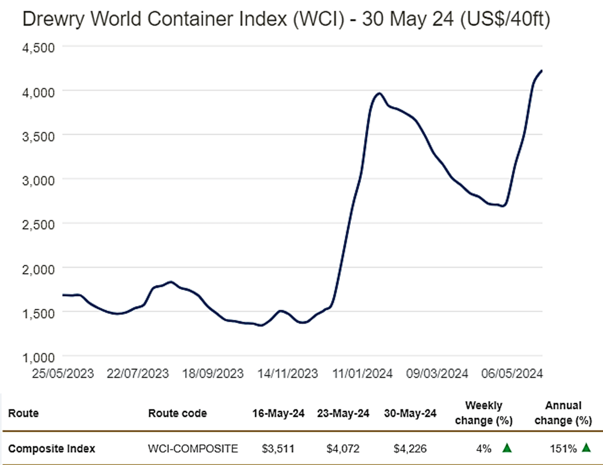This screenshot has width=603, height=465.
Task: Click the 151% annual change value
Action: pos(563,449)
